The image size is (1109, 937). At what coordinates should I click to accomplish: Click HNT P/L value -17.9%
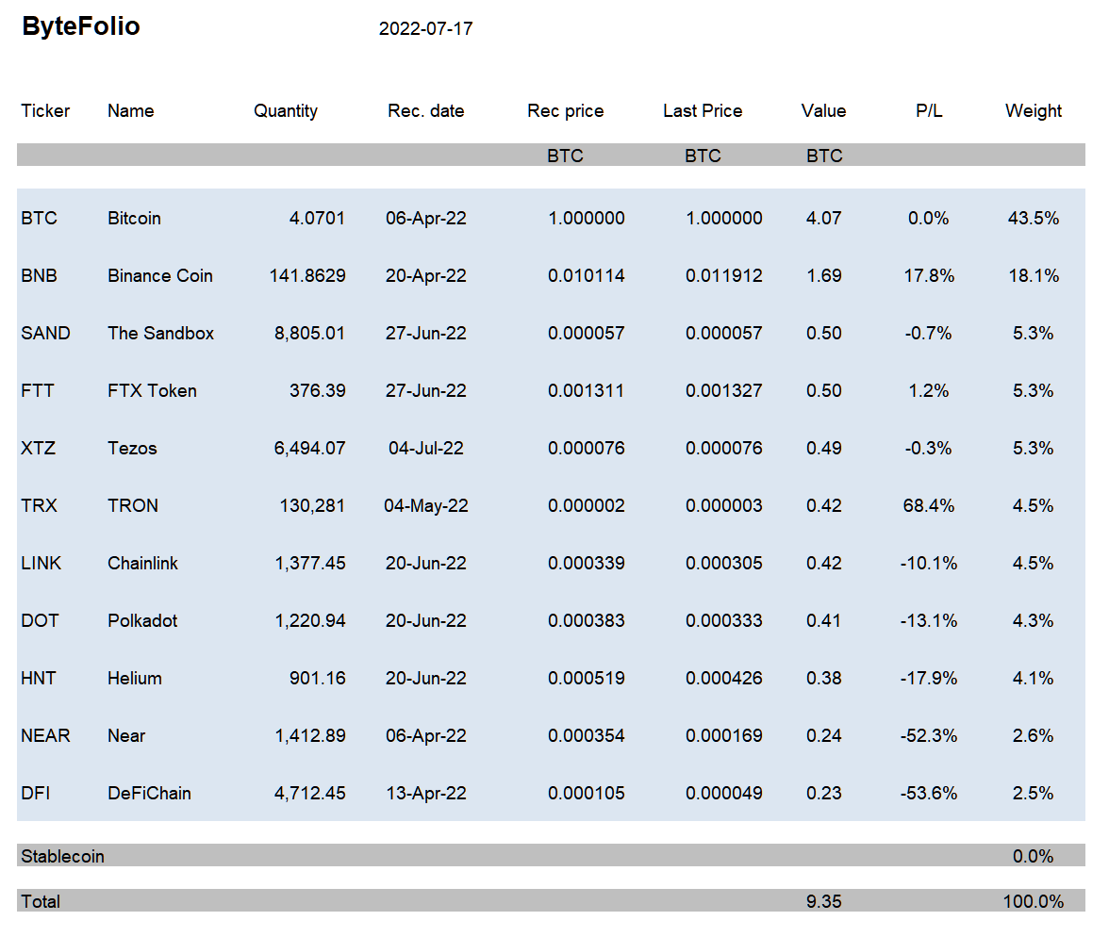pos(929,678)
